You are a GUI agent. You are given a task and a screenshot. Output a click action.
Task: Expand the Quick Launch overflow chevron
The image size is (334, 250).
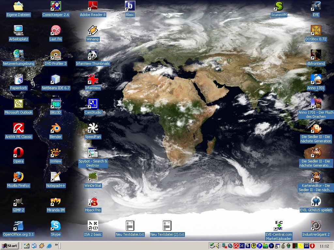click(56, 245)
